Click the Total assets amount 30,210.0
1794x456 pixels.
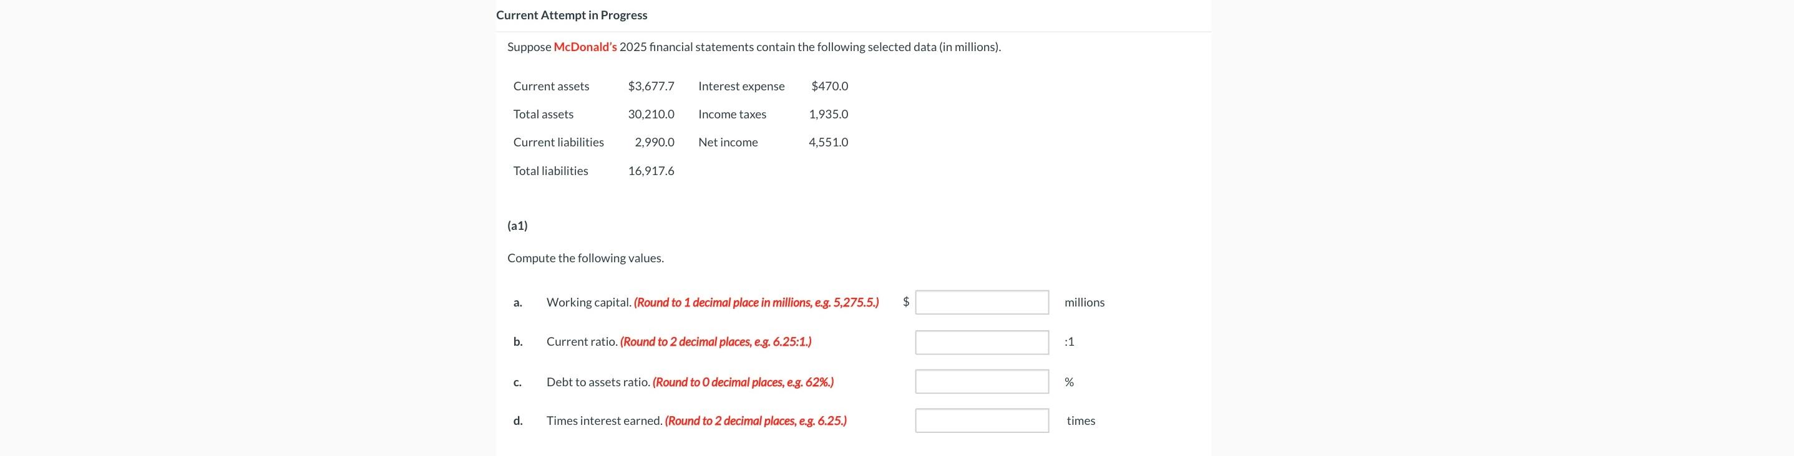tap(651, 114)
